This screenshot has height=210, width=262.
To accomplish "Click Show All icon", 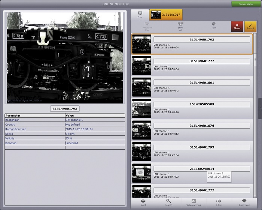I will (x=180, y=25).
